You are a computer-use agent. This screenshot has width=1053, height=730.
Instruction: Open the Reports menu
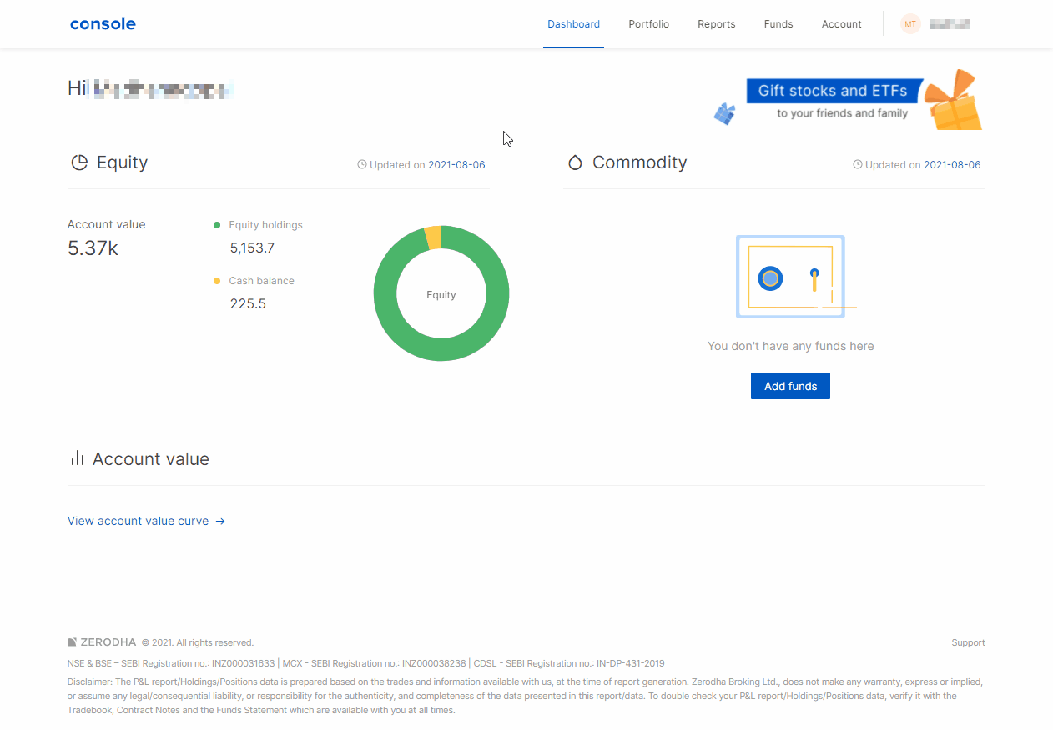(x=716, y=24)
